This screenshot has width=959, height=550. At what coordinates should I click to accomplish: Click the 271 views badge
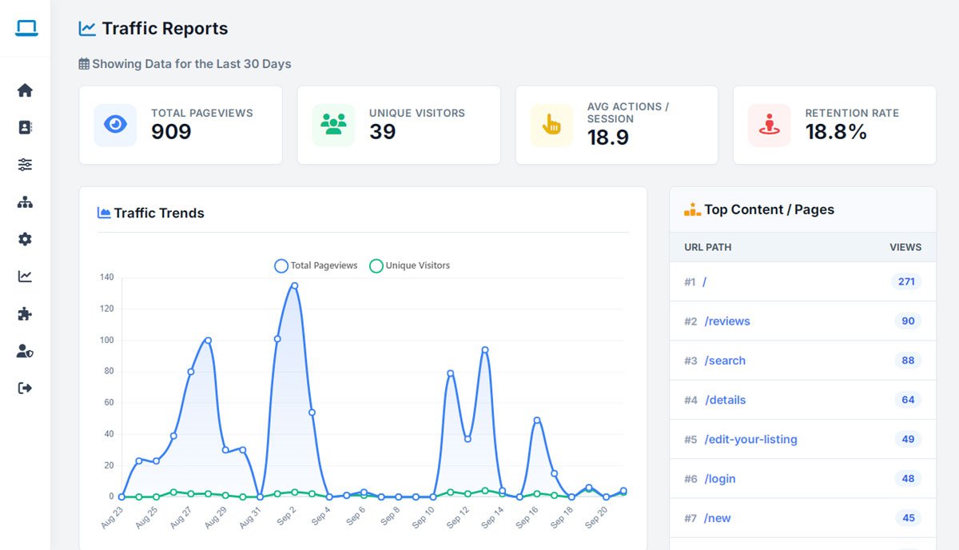(906, 281)
